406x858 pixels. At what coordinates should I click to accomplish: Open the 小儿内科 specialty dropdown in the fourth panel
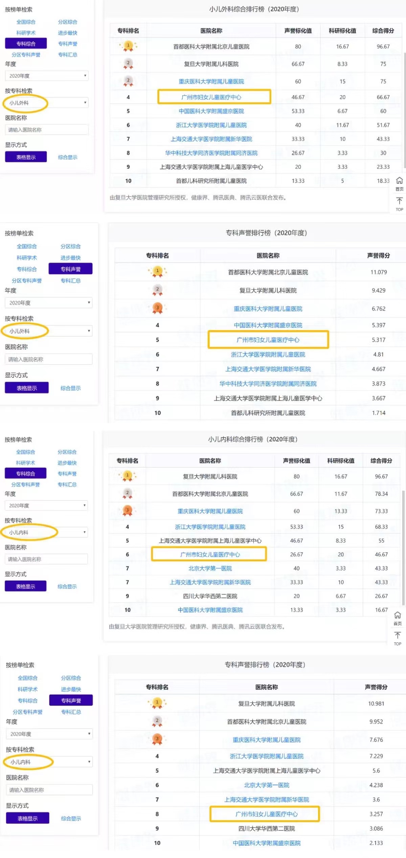point(49,762)
